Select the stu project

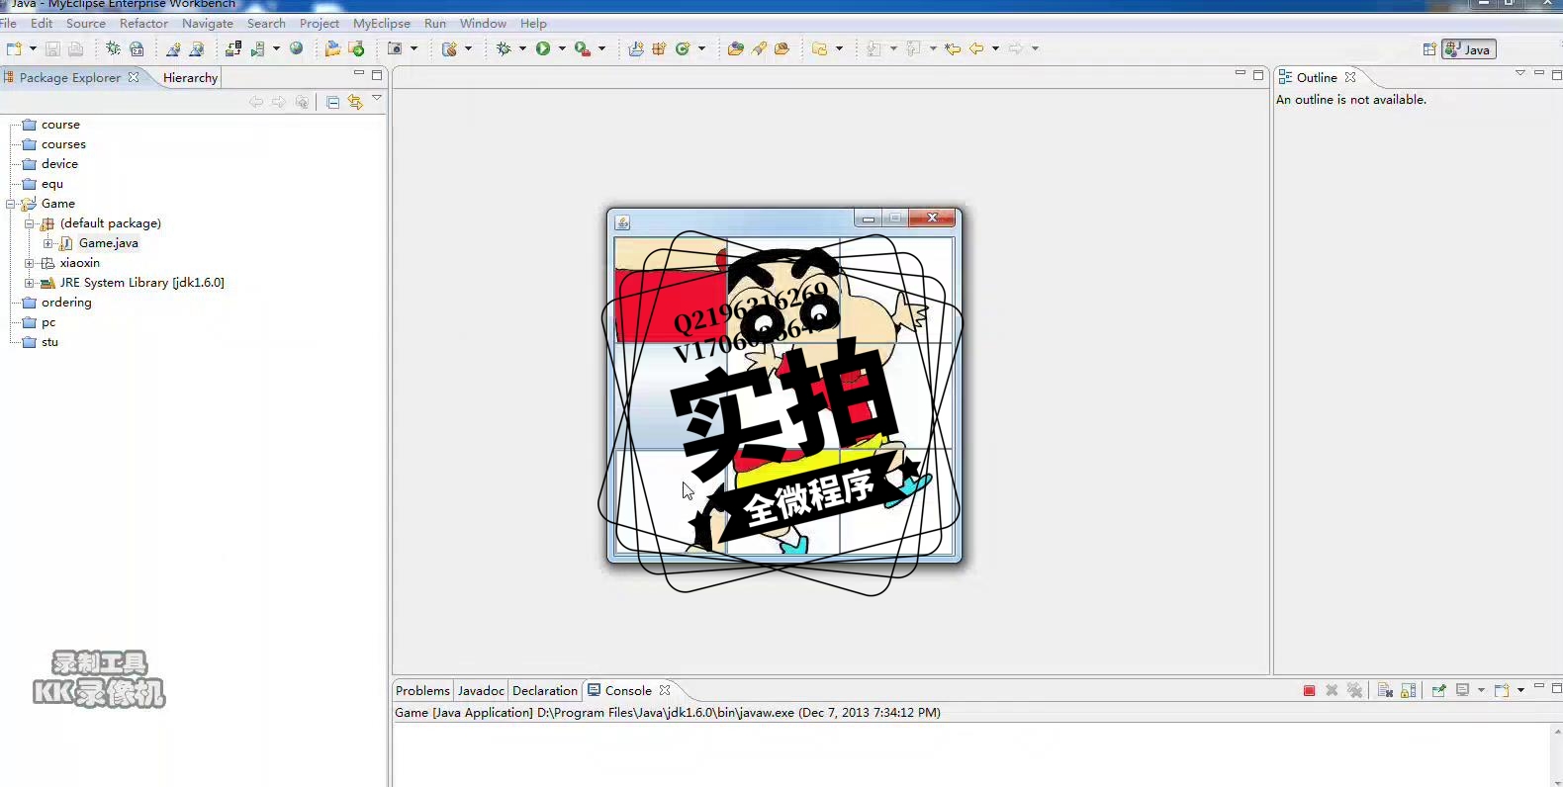[x=49, y=342]
